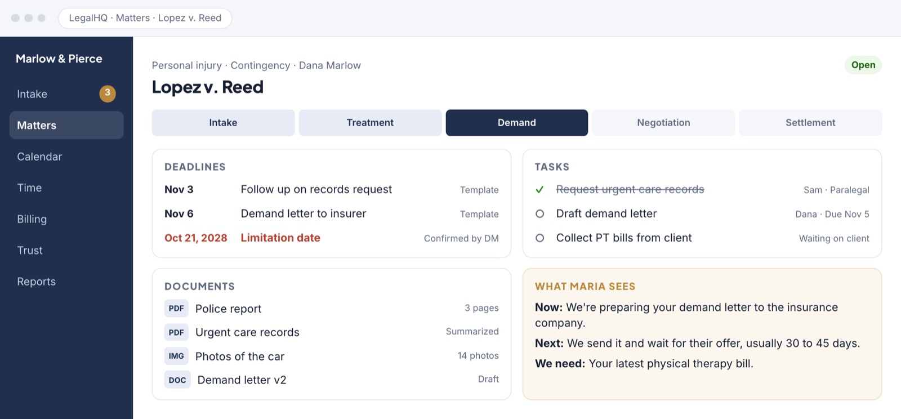Click the Waiting on client status
Screen dimensions: 901x419
(x=834, y=238)
